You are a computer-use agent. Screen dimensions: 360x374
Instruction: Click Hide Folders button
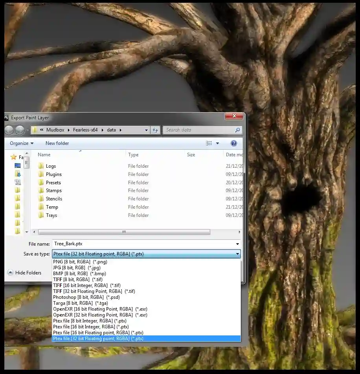(x=24, y=273)
